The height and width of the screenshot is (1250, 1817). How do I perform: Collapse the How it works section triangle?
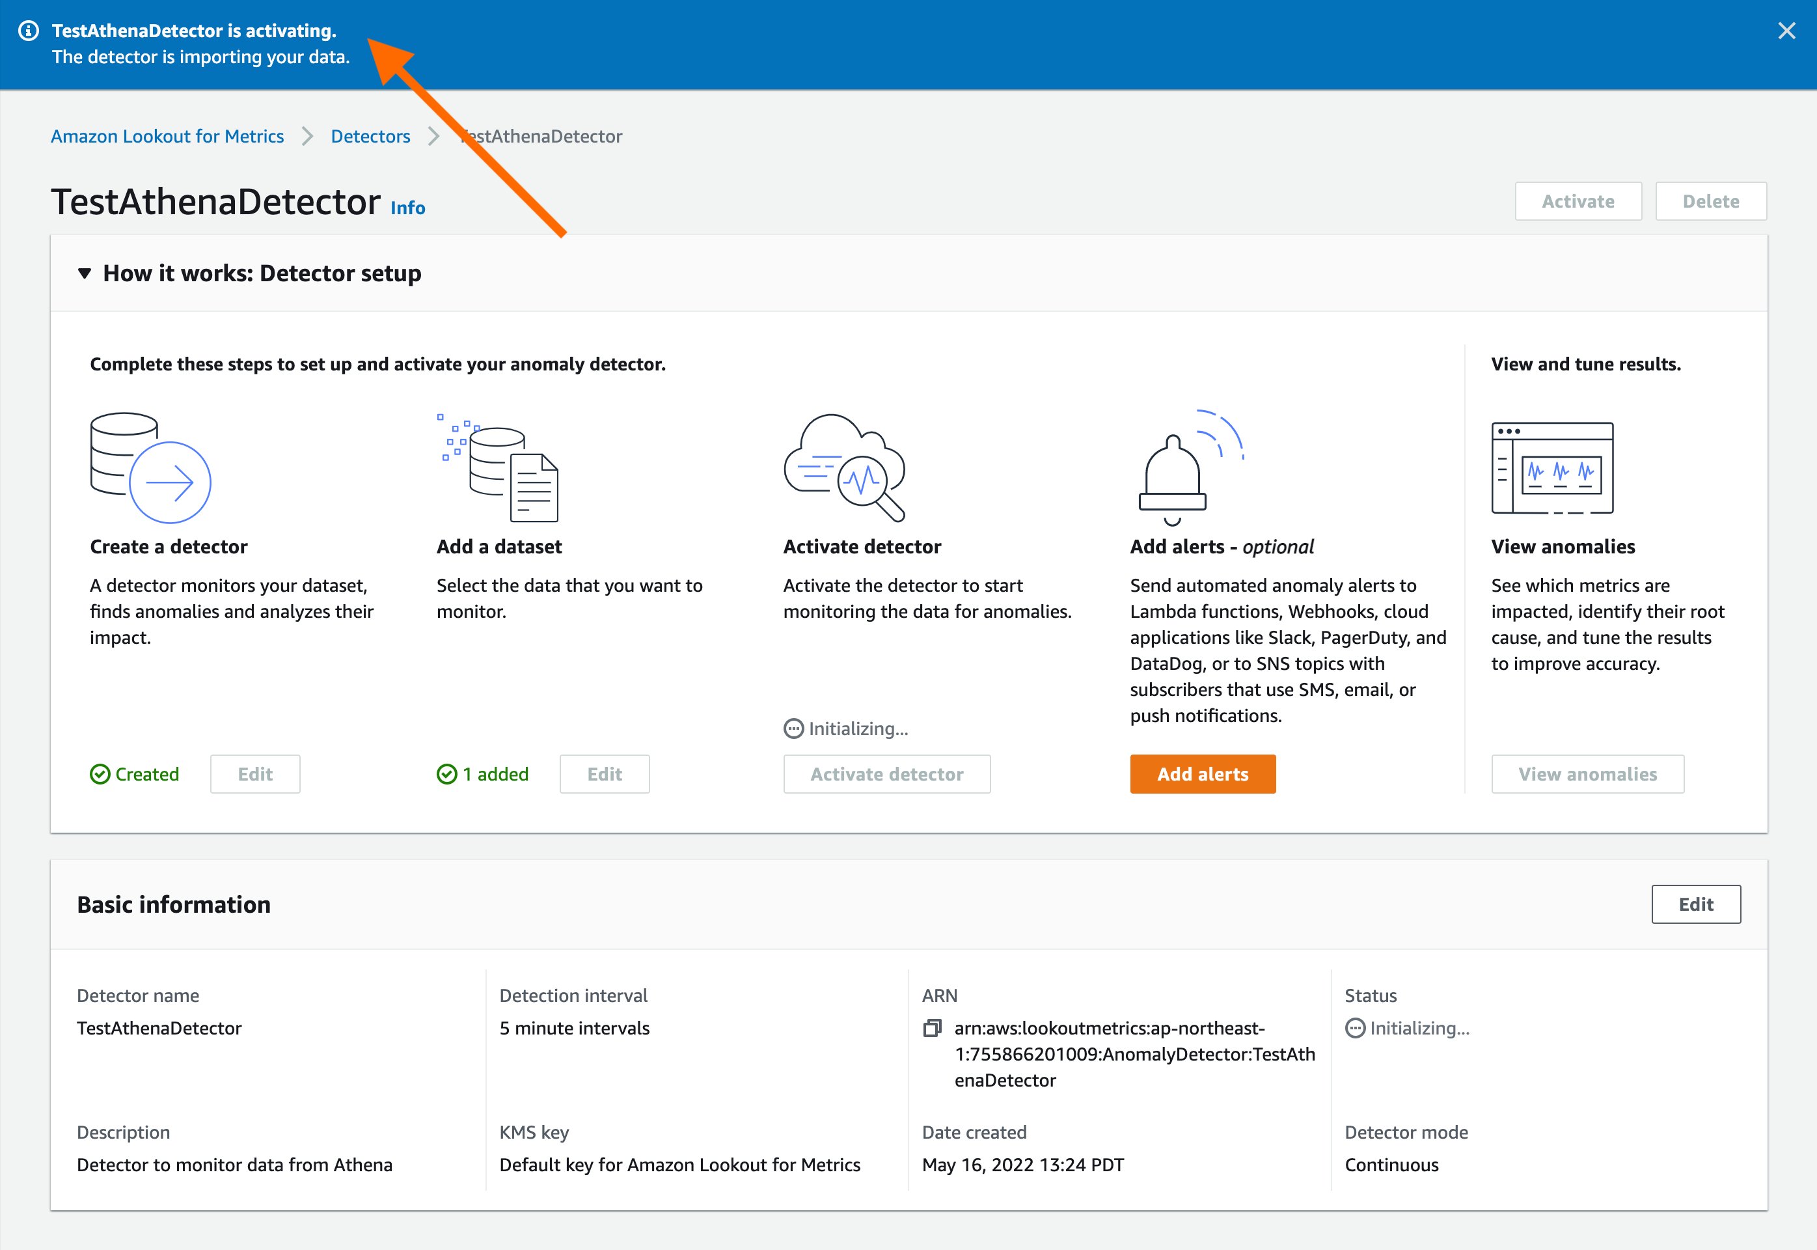85,273
